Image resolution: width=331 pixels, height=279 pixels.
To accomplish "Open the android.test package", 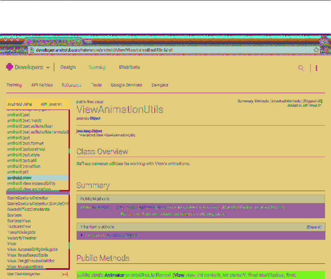I will [x=19, y=115].
